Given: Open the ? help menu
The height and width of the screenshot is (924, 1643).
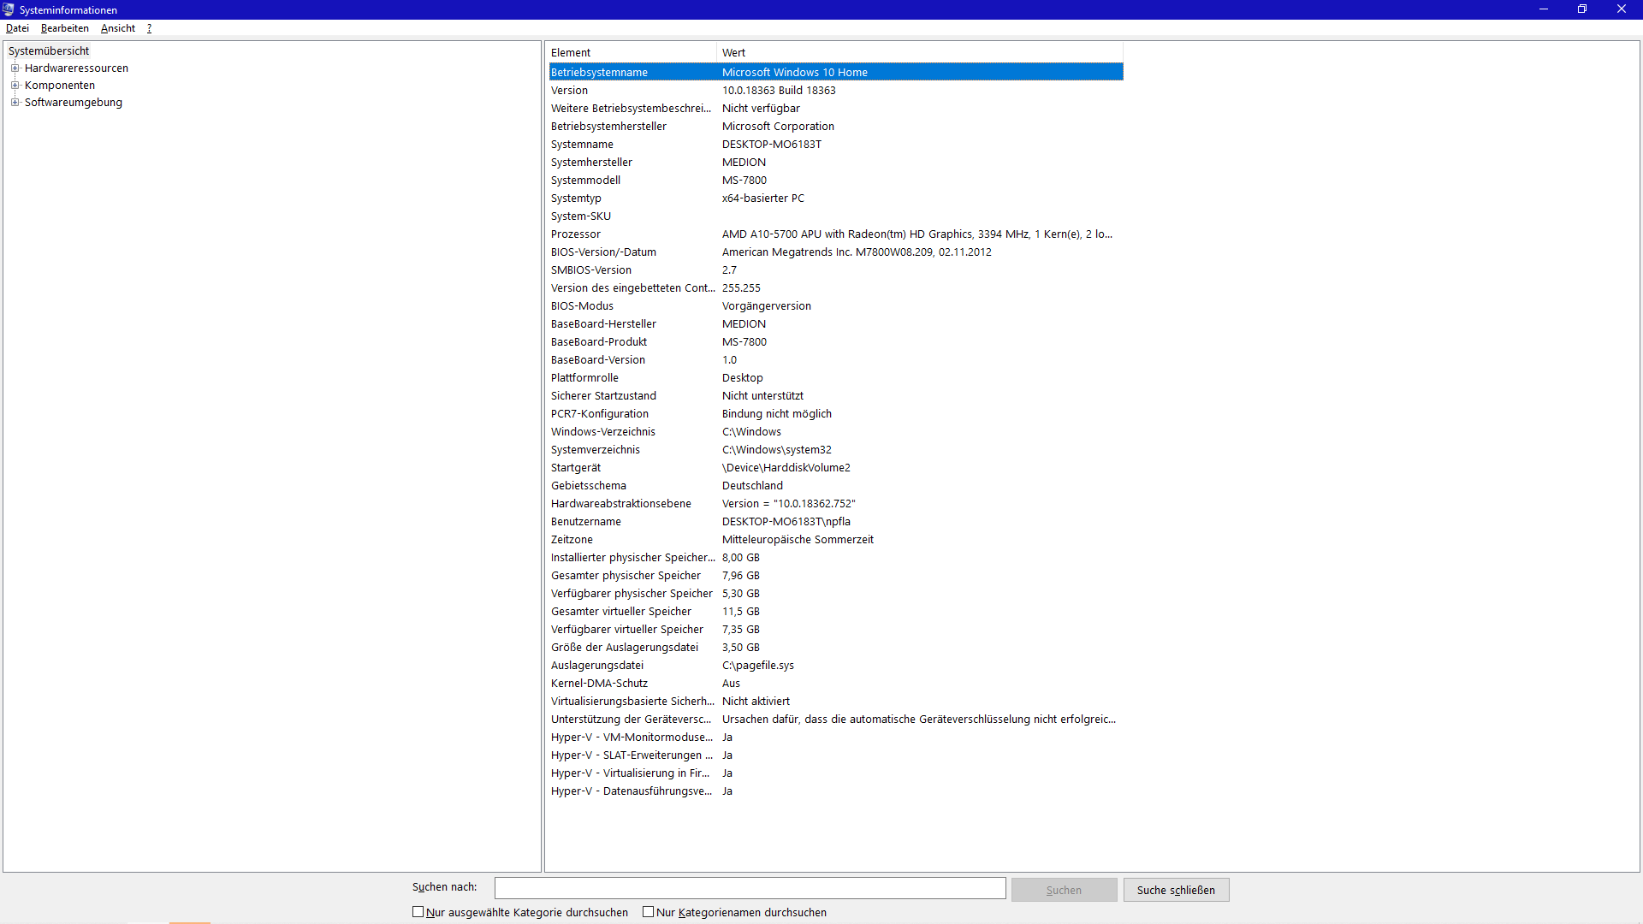Looking at the screenshot, I should pyautogui.click(x=149, y=28).
